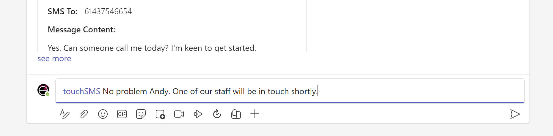Click the touchSMS mention in the reply box

82,91
